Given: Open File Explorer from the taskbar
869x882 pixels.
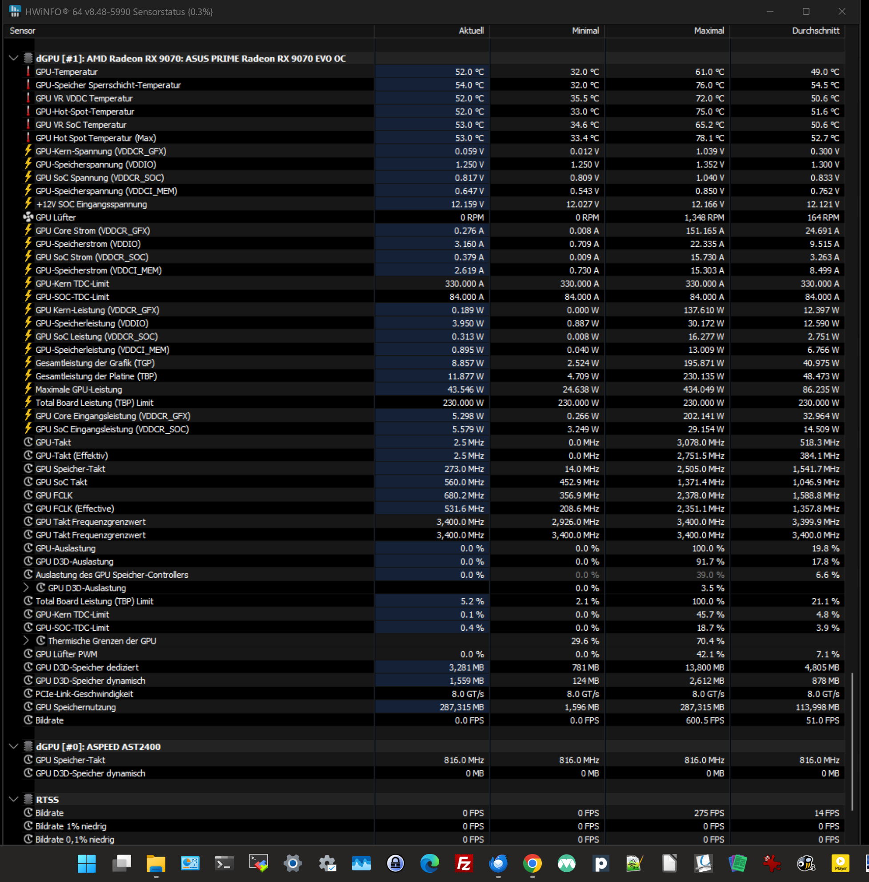Looking at the screenshot, I should tap(156, 863).
